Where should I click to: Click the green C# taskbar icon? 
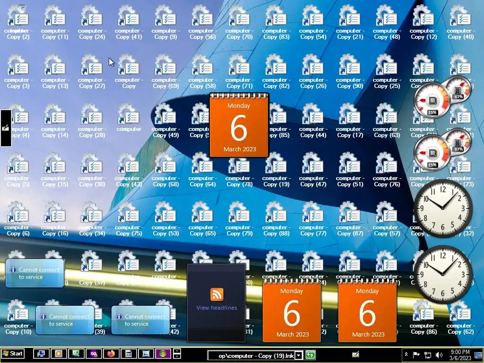coord(76,354)
